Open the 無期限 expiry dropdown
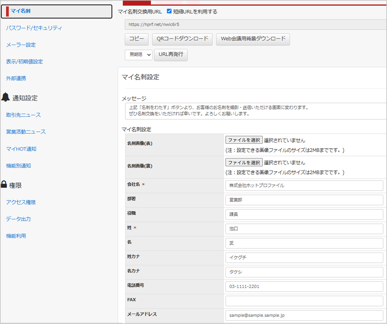The height and width of the screenshot is (324, 387). point(139,55)
